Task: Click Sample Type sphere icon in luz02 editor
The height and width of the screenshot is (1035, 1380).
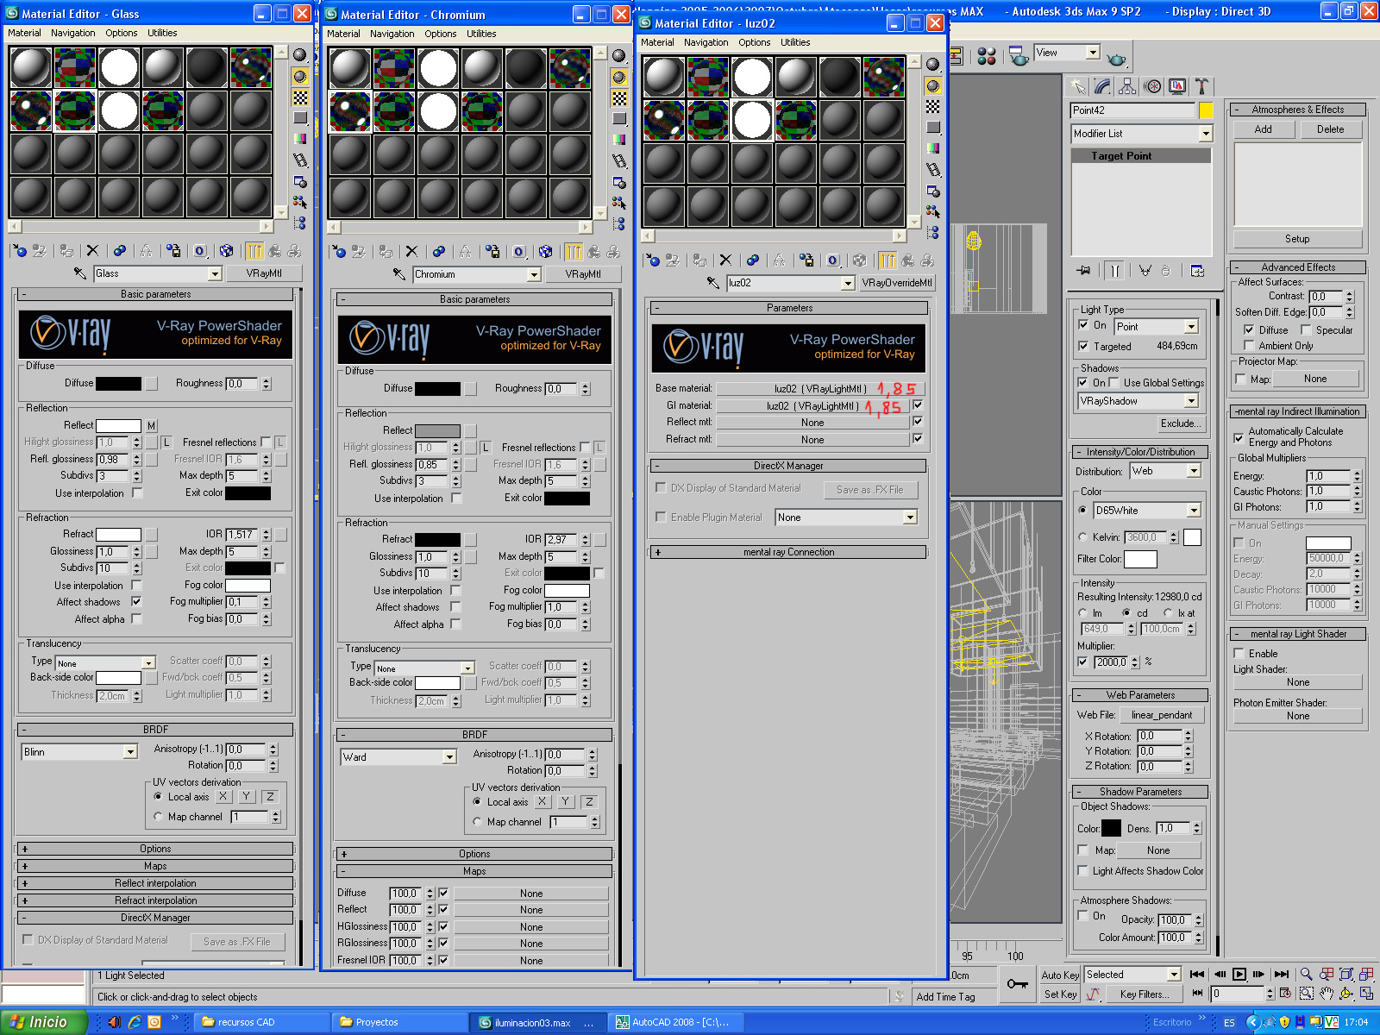Action: (x=932, y=64)
